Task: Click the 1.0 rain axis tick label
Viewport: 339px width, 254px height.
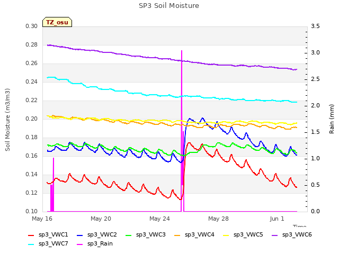Action: 315,159
